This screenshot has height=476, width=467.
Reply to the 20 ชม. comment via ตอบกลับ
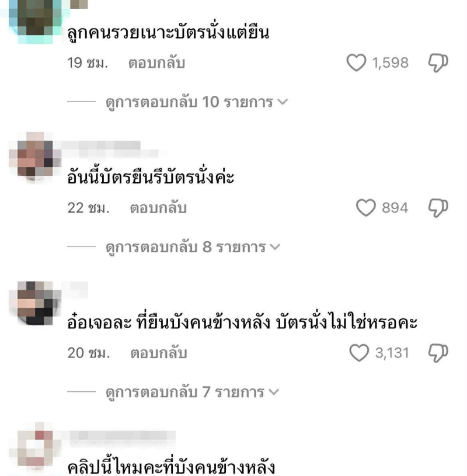(x=158, y=353)
